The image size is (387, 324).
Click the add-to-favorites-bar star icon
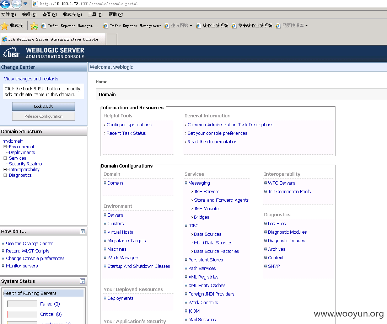(x=34, y=26)
